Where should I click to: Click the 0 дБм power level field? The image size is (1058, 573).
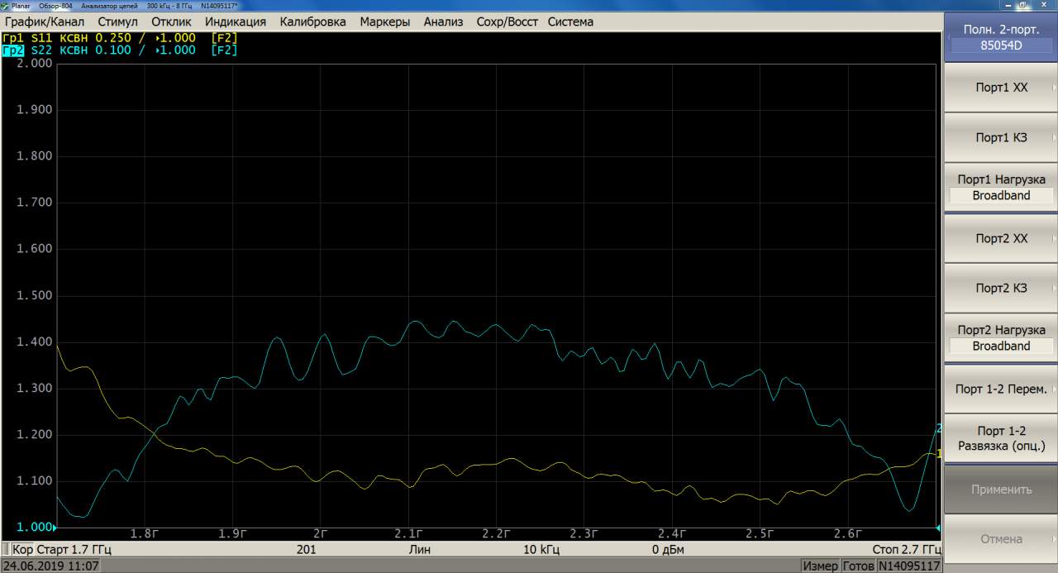[666, 549]
